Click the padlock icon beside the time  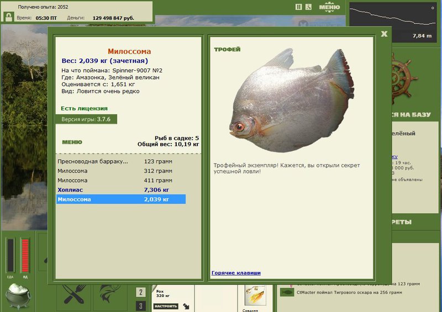9,17
